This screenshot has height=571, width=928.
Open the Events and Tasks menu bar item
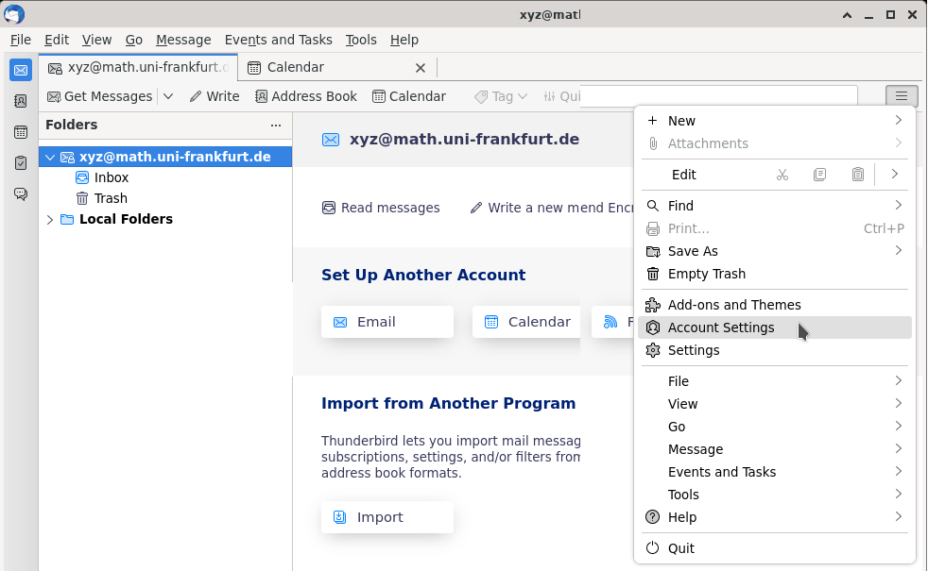point(278,40)
